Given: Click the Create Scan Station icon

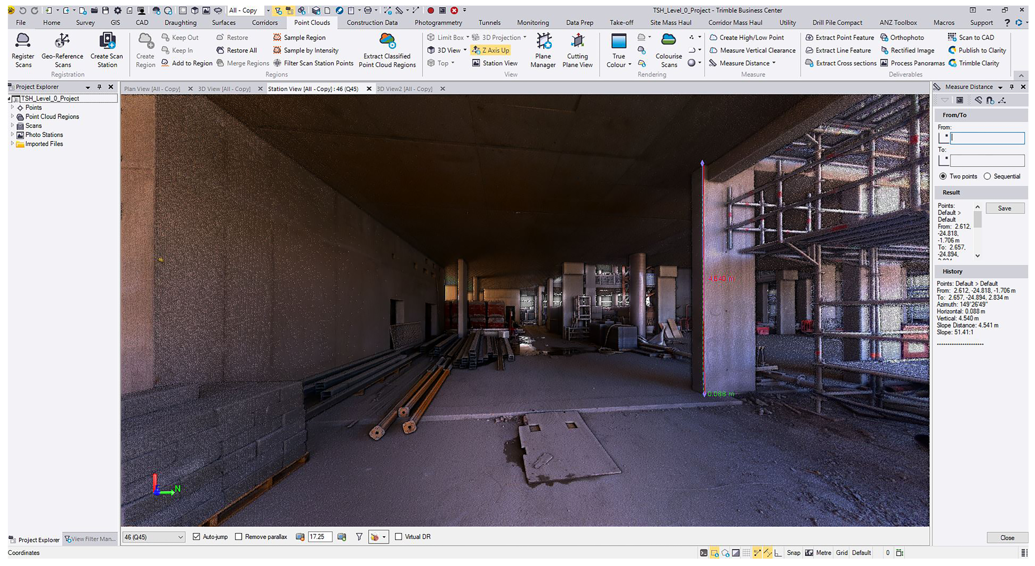Looking at the screenshot, I should (x=107, y=41).
